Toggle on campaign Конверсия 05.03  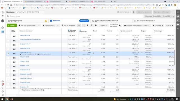pos(14,54)
